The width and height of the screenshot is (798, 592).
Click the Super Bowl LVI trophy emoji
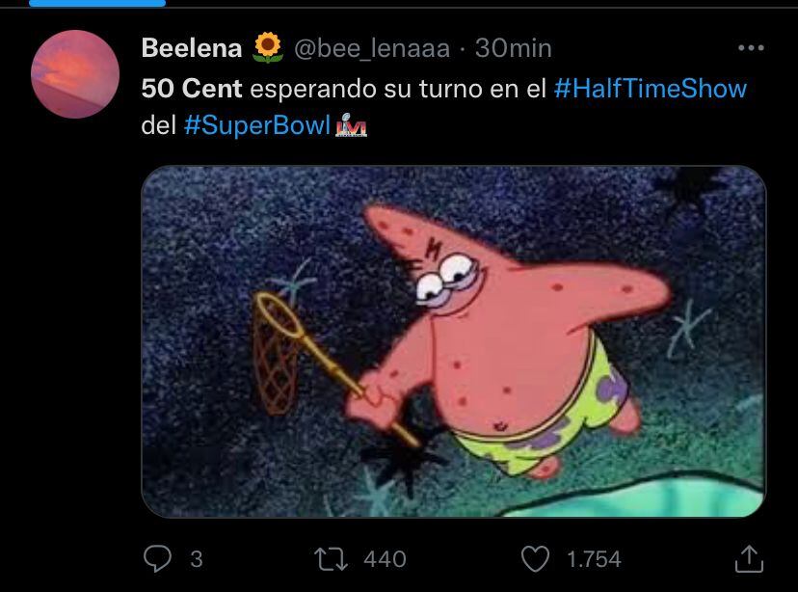350,126
